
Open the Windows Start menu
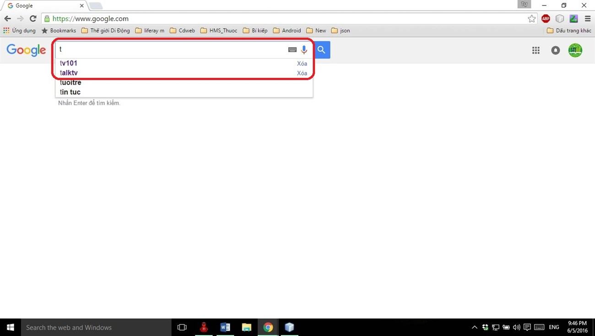click(10, 327)
